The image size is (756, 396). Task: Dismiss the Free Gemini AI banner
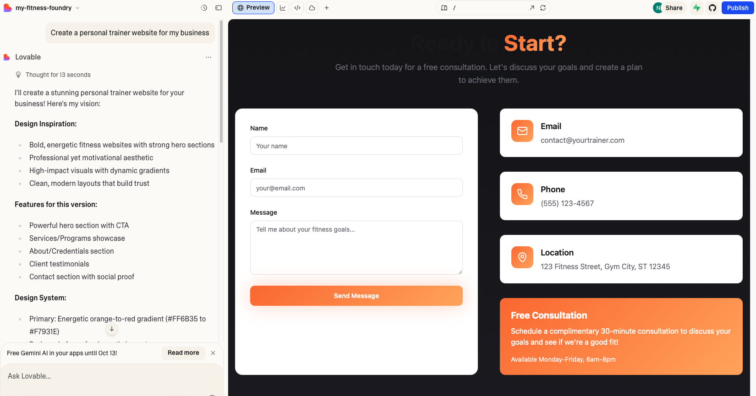pos(213,353)
